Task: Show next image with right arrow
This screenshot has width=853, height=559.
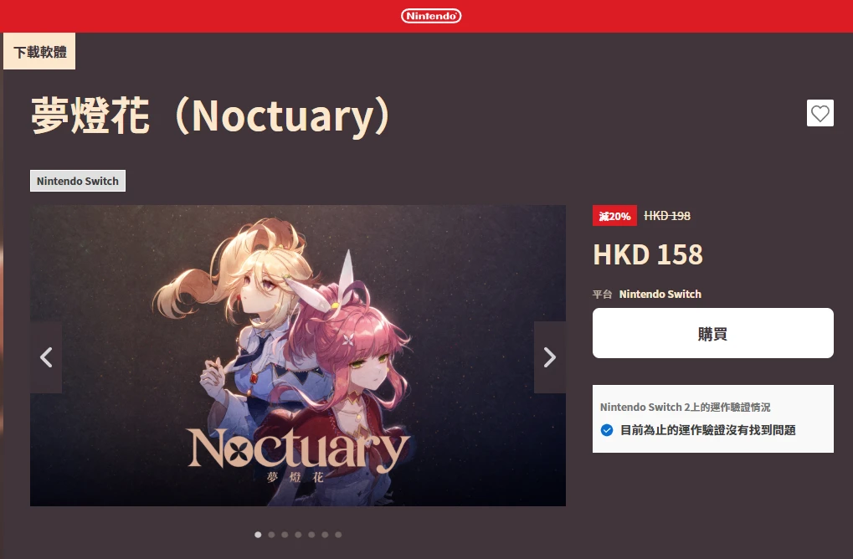Action: pyautogui.click(x=549, y=357)
